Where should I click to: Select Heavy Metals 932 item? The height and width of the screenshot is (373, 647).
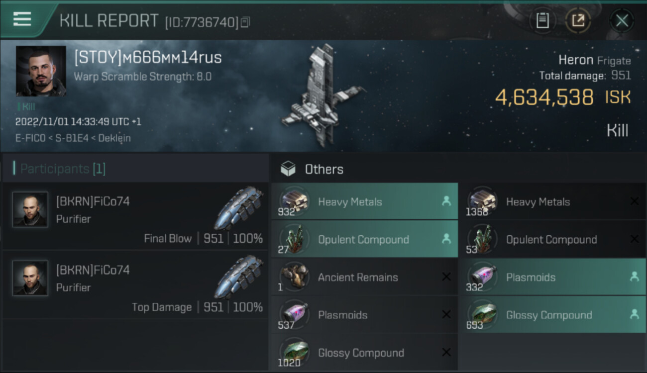click(x=364, y=201)
